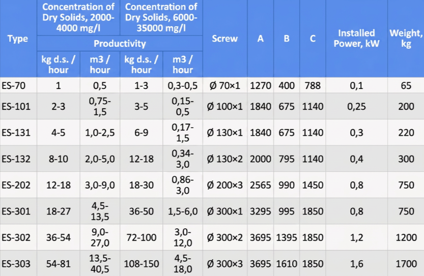This screenshot has width=424, height=276.
Task: Click the 108-150 kg d.s. cell
Action: (x=140, y=264)
